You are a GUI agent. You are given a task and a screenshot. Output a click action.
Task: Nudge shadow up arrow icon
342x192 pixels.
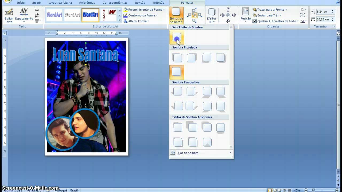click(194, 10)
